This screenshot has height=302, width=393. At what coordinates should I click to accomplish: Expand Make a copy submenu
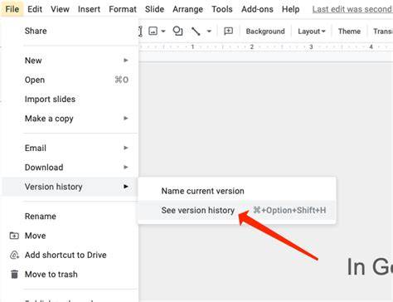(x=69, y=119)
